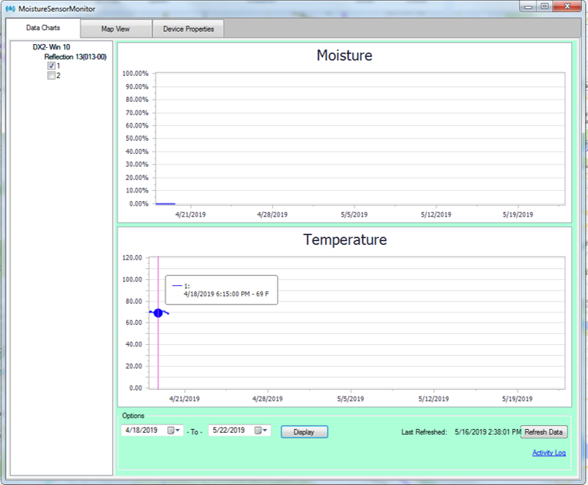Close the MoistureSensorMonitor window
588x485 pixels.
tap(567, 7)
